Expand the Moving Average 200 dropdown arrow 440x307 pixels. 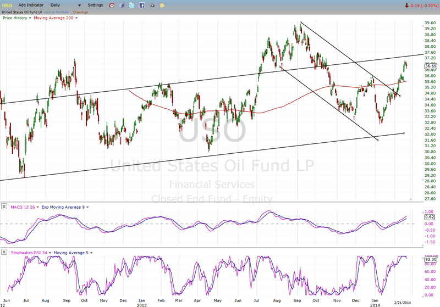[x=76, y=18]
